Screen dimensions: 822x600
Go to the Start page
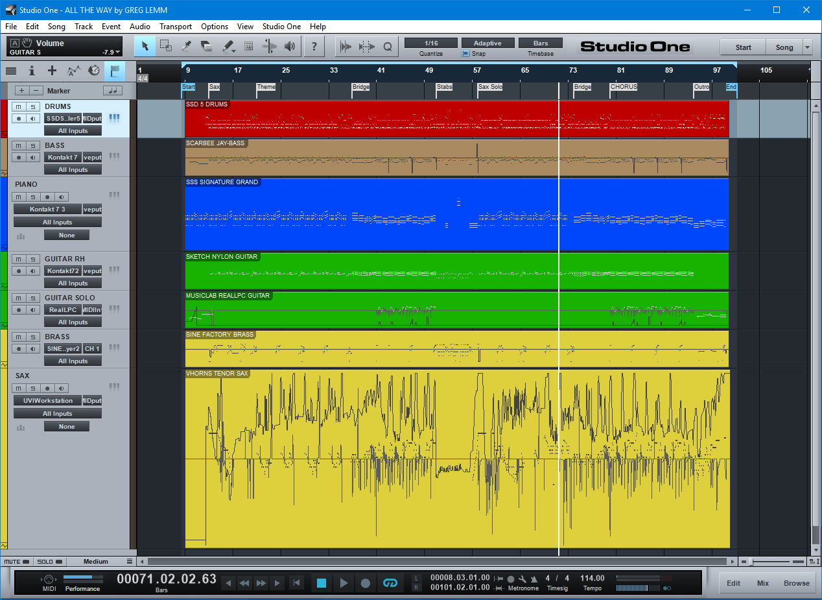click(x=744, y=47)
